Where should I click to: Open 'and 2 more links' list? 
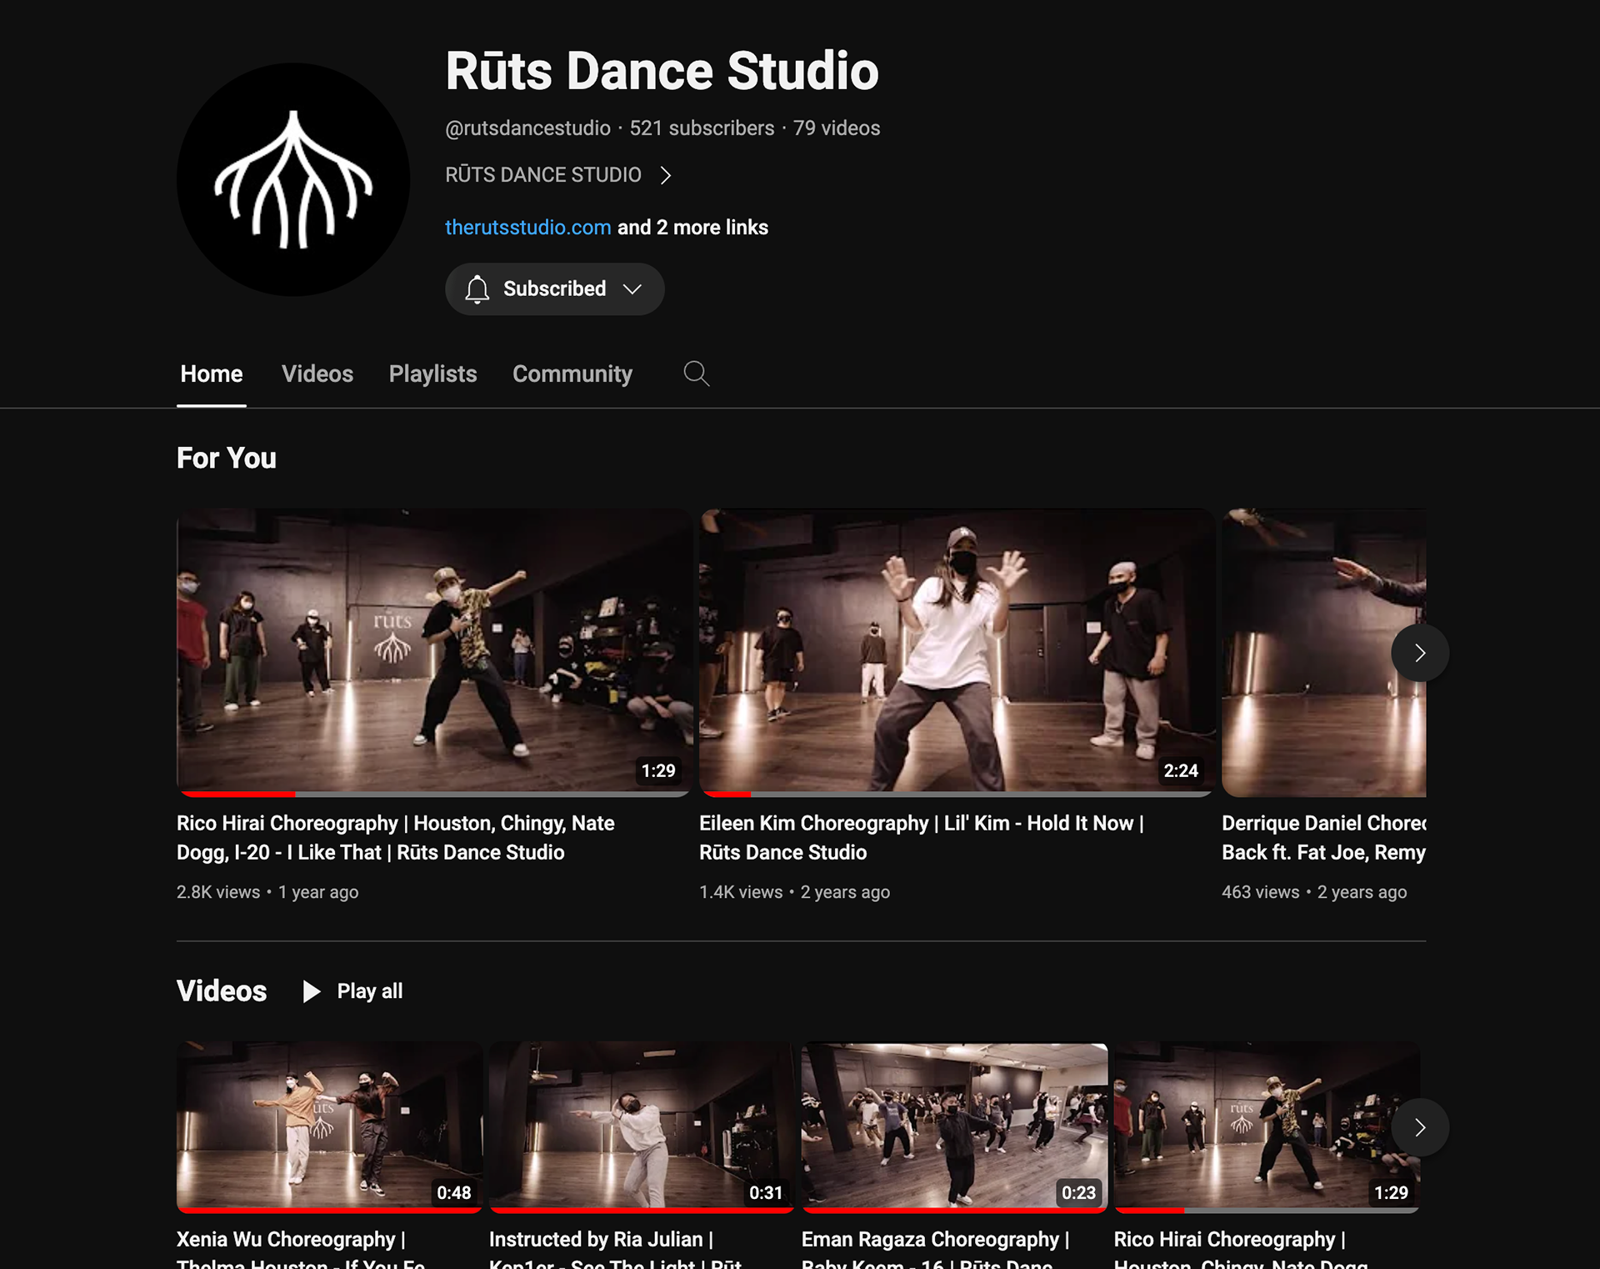click(x=692, y=228)
